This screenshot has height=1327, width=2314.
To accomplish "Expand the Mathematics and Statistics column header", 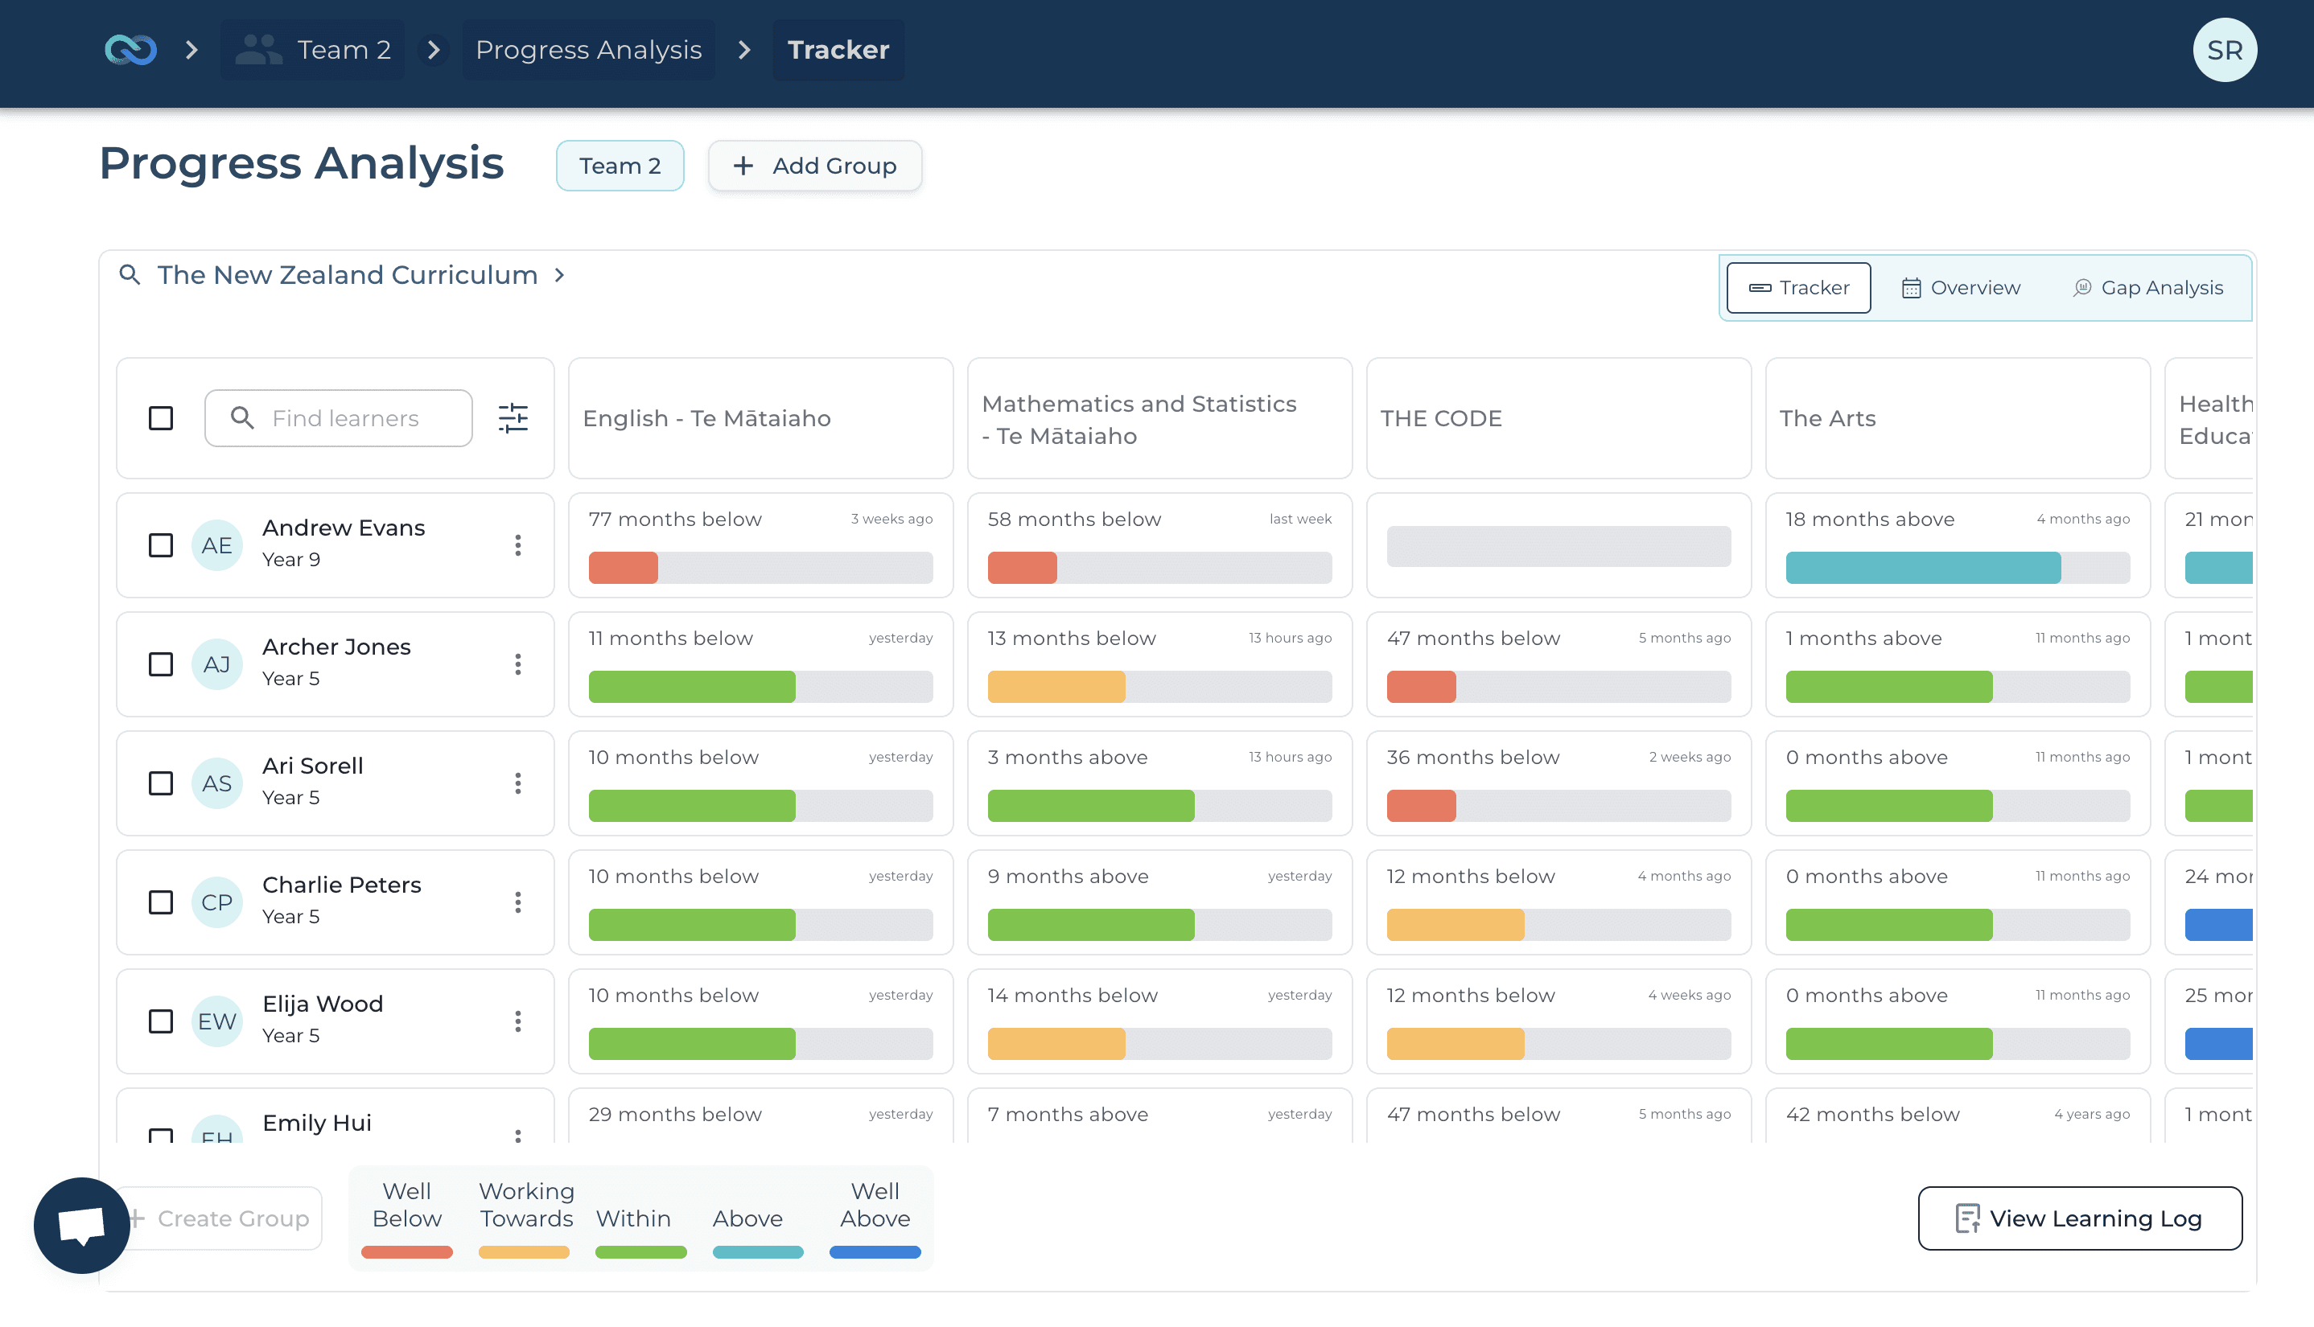I will point(1159,418).
